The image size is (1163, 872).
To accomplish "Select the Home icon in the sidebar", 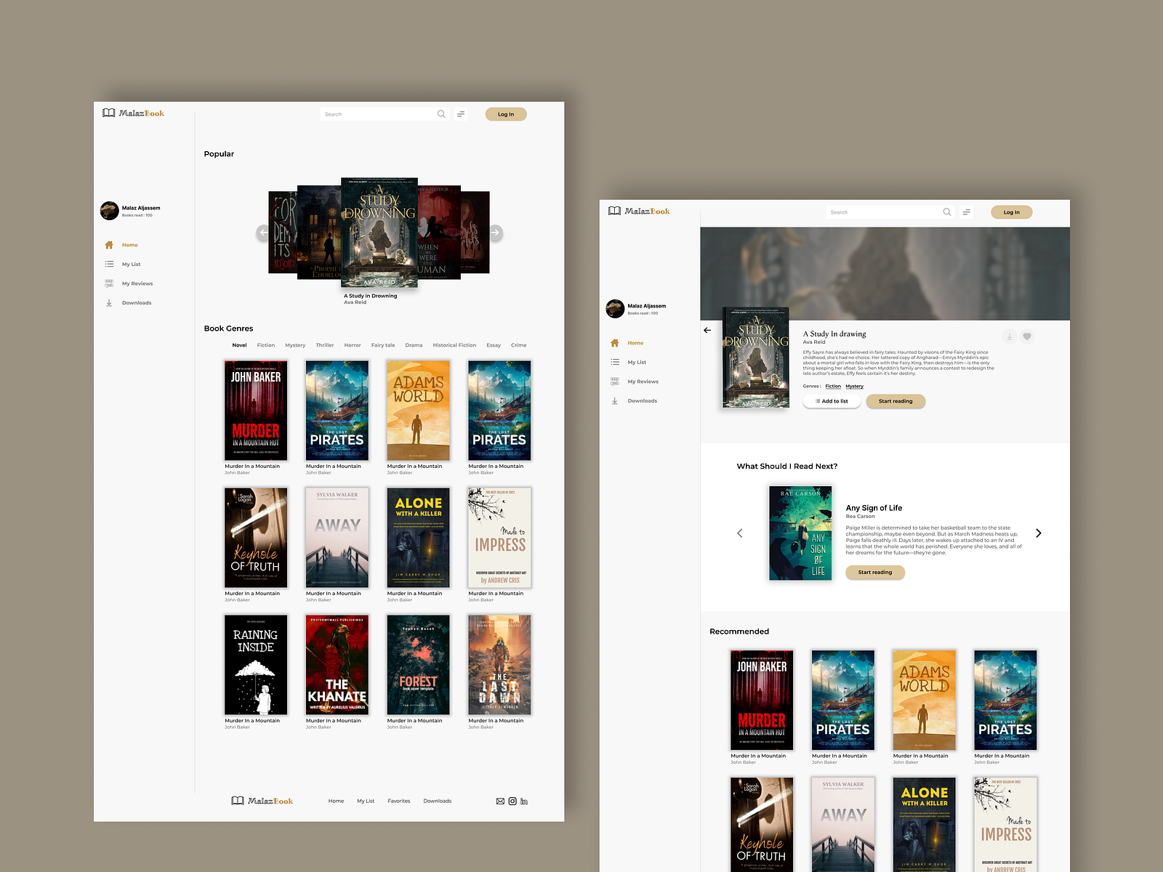I will [x=109, y=245].
